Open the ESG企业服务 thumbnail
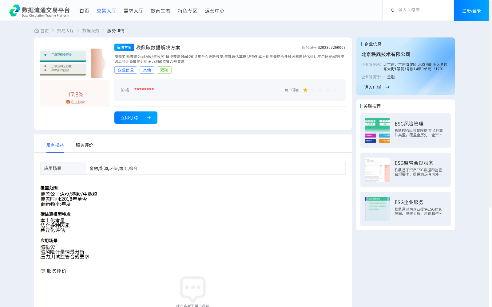This screenshot has width=492, height=307. (x=377, y=209)
